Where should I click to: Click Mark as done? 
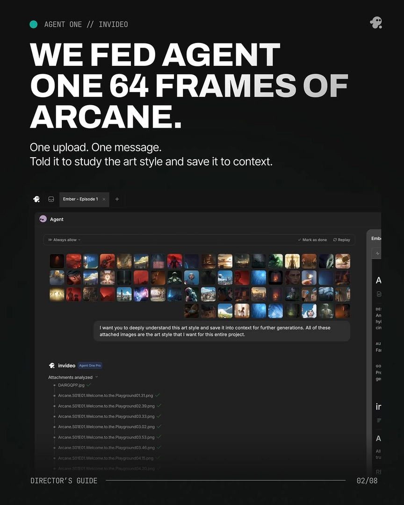coord(312,240)
